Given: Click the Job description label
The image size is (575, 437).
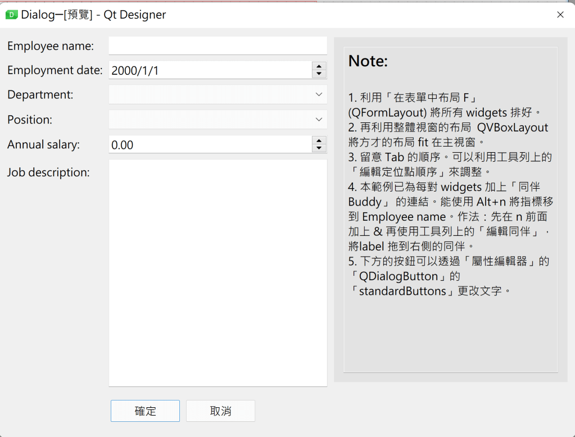Looking at the screenshot, I should 48,172.
